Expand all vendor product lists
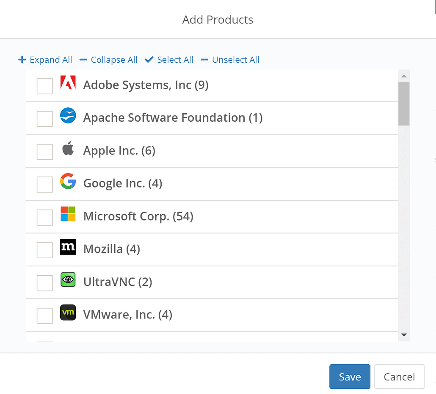 point(45,60)
